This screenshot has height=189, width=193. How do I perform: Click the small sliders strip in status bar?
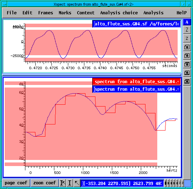(174, 183)
